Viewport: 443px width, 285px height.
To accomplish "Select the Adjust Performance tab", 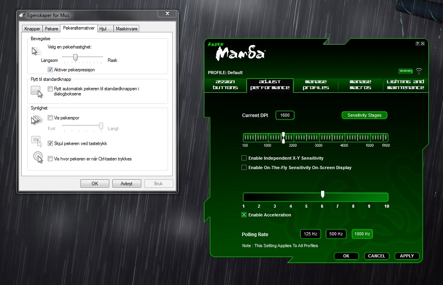I will pyautogui.click(x=270, y=85).
